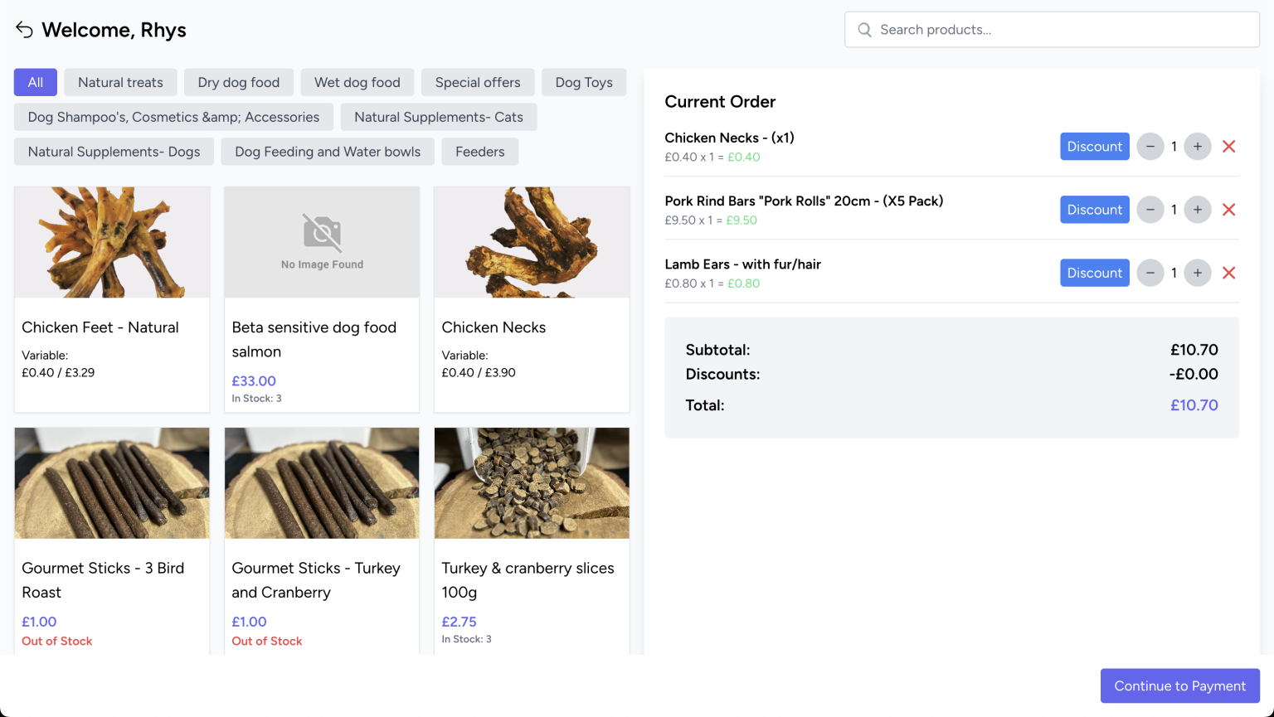Screen dimensions: 1274x717
Task: Remove Chicken Necks from the order
Action: 1228,147
